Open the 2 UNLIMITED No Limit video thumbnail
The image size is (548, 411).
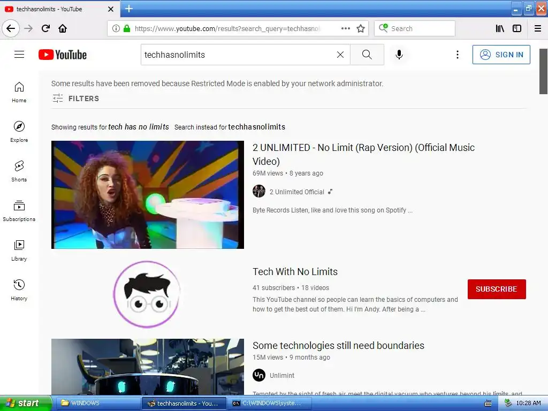click(148, 195)
